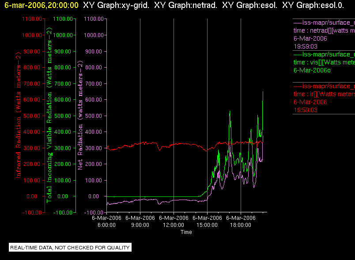This screenshot has height=260, width=355.
Task: Click the 15:00:00 vertical grid line
Action: tap(207, 115)
